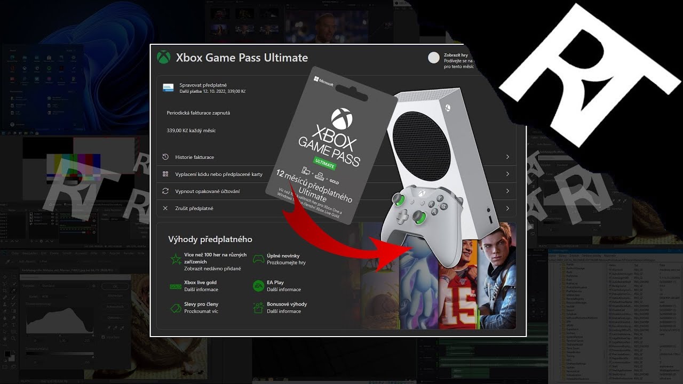Viewport: 683px width, 384px height.
Task: Click the gear icon in Photoshop Levels dialog
Action: (x=94, y=286)
